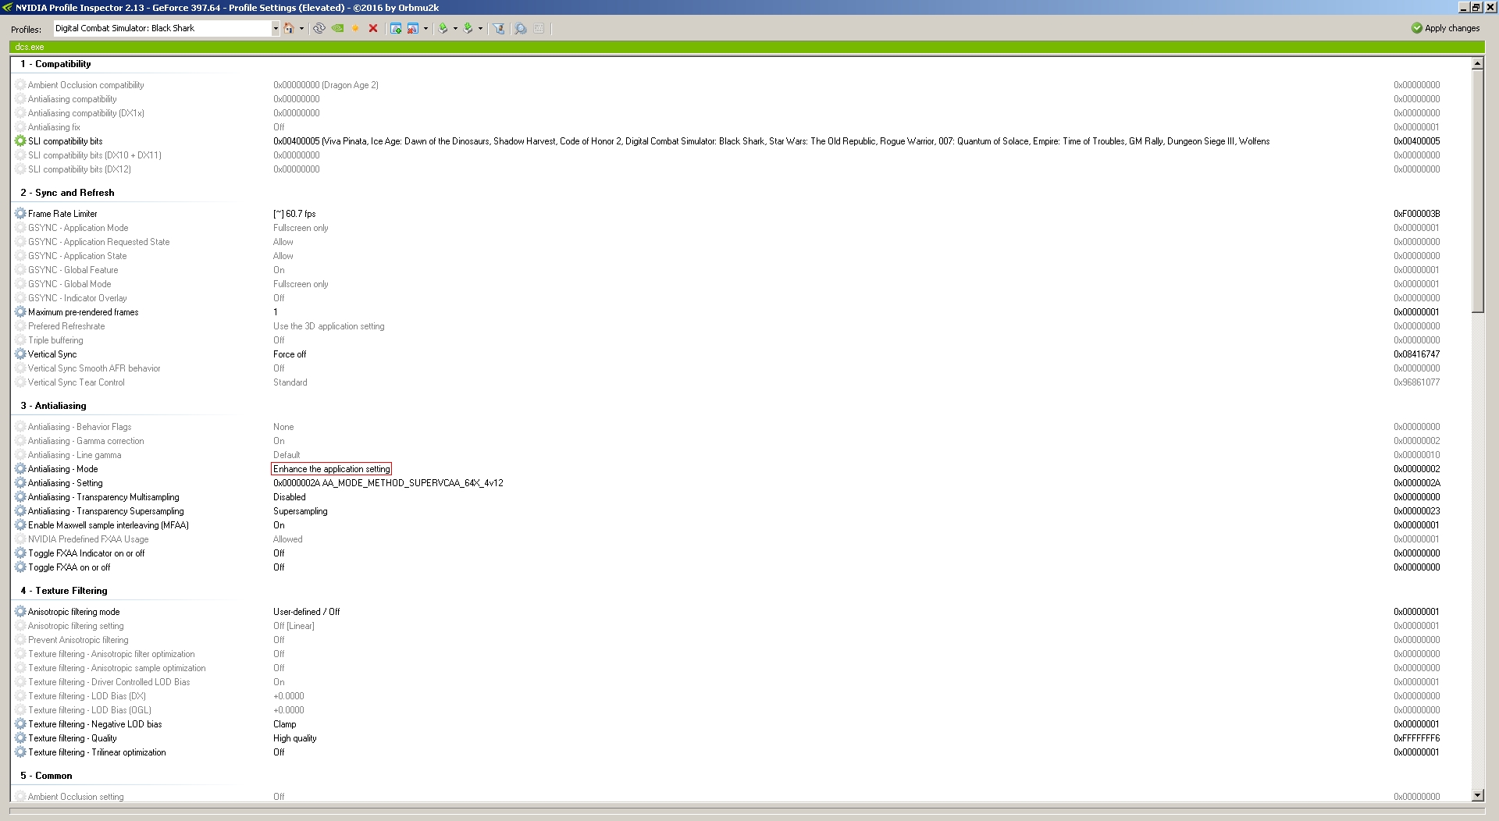The height and width of the screenshot is (821, 1499).
Task: Select the Antialiasing - Gamma correction row
Action: 740,441
